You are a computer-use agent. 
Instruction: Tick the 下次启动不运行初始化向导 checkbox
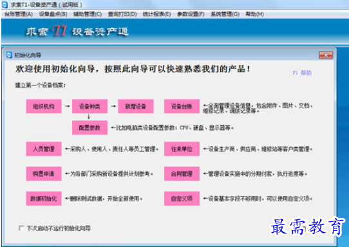click(21, 228)
